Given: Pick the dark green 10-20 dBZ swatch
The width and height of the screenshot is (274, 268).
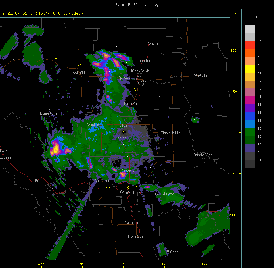Looking at the screenshot, I should [x=250, y=140].
